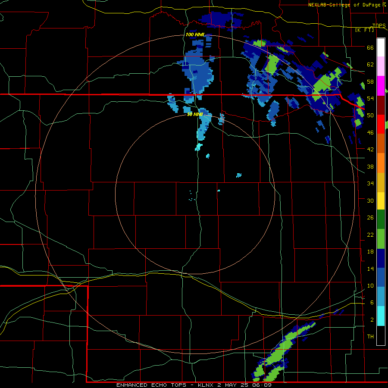Select the 42 value on the legend
This screenshot has width=388, height=388.
click(x=370, y=150)
